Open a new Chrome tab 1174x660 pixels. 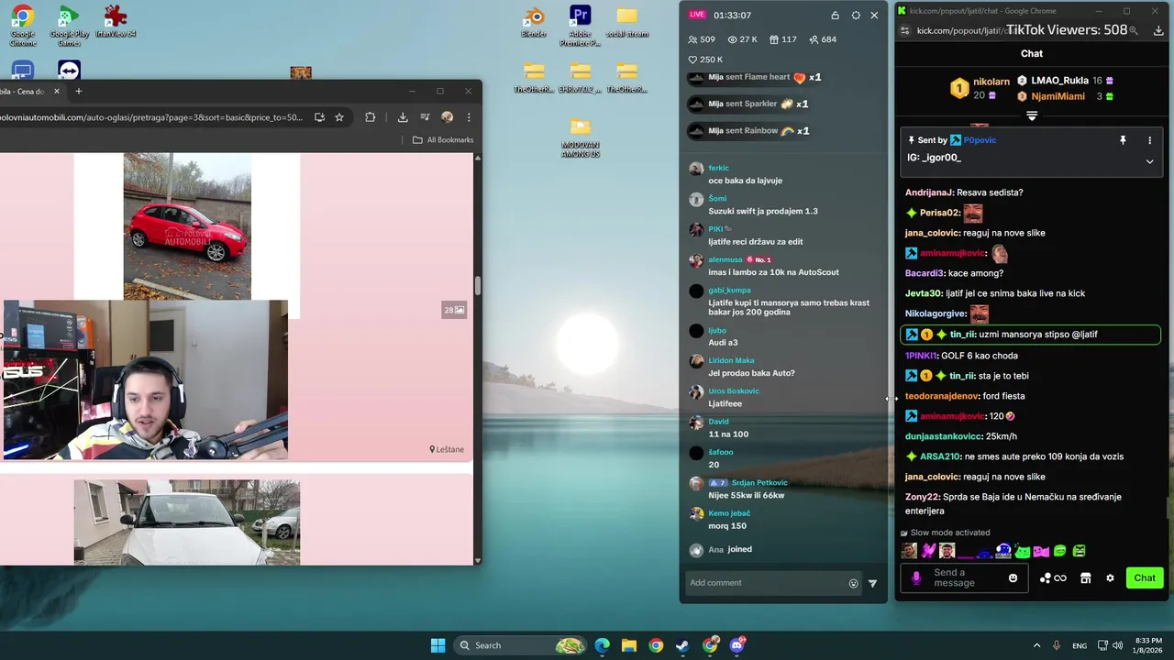[79, 91]
